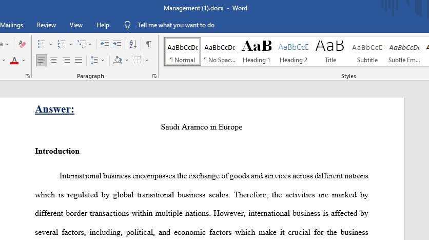The width and height of the screenshot is (429, 240).
Task: Click the word Therefore in paragraph
Action: coord(251,195)
